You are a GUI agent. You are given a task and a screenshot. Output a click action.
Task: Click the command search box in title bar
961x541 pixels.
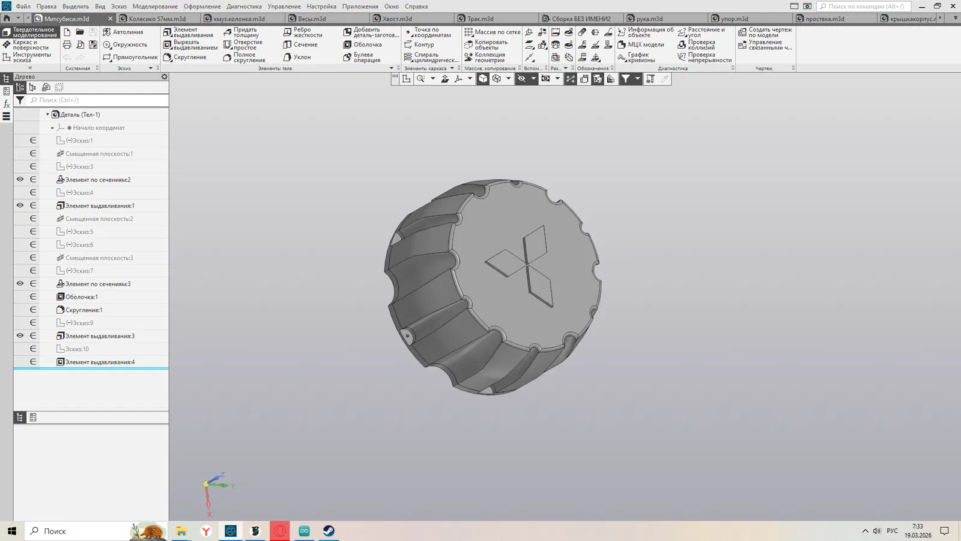click(864, 6)
